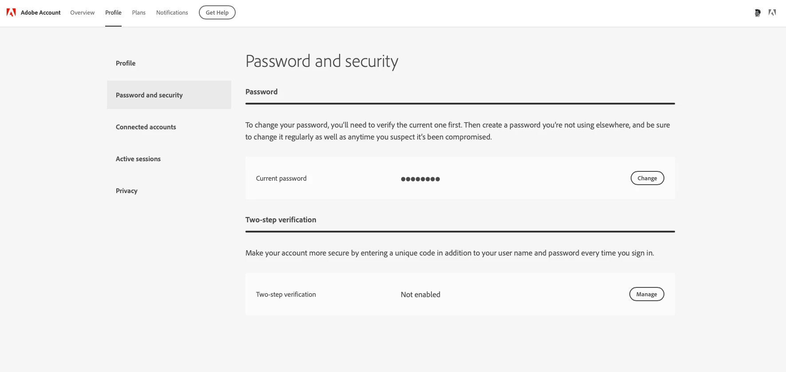View Active sessions in sidebar
Viewport: 786px width, 372px height.
(x=138, y=159)
